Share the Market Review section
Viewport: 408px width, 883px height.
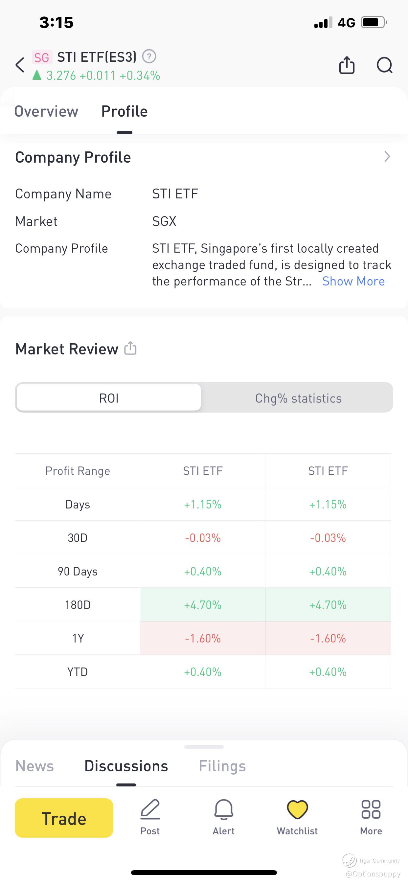point(130,348)
